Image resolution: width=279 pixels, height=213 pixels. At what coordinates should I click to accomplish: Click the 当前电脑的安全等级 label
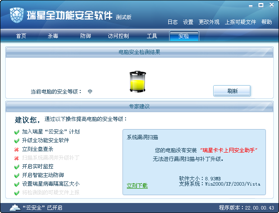pyautogui.click(x=56, y=92)
